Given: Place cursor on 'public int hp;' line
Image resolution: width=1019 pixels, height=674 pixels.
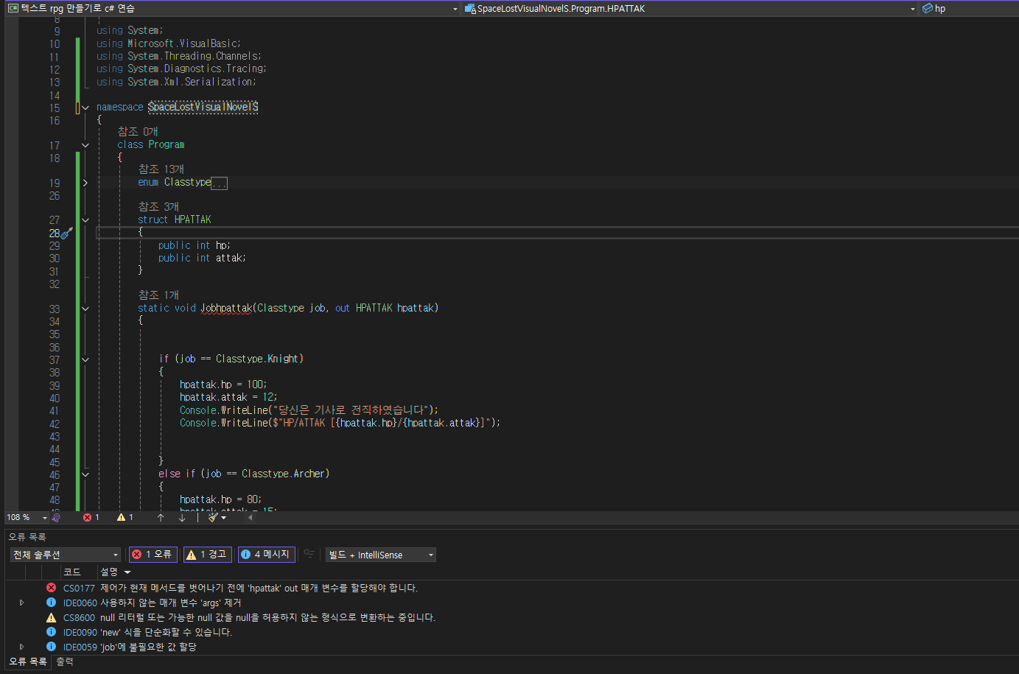Looking at the screenshot, I should point(195,245).
